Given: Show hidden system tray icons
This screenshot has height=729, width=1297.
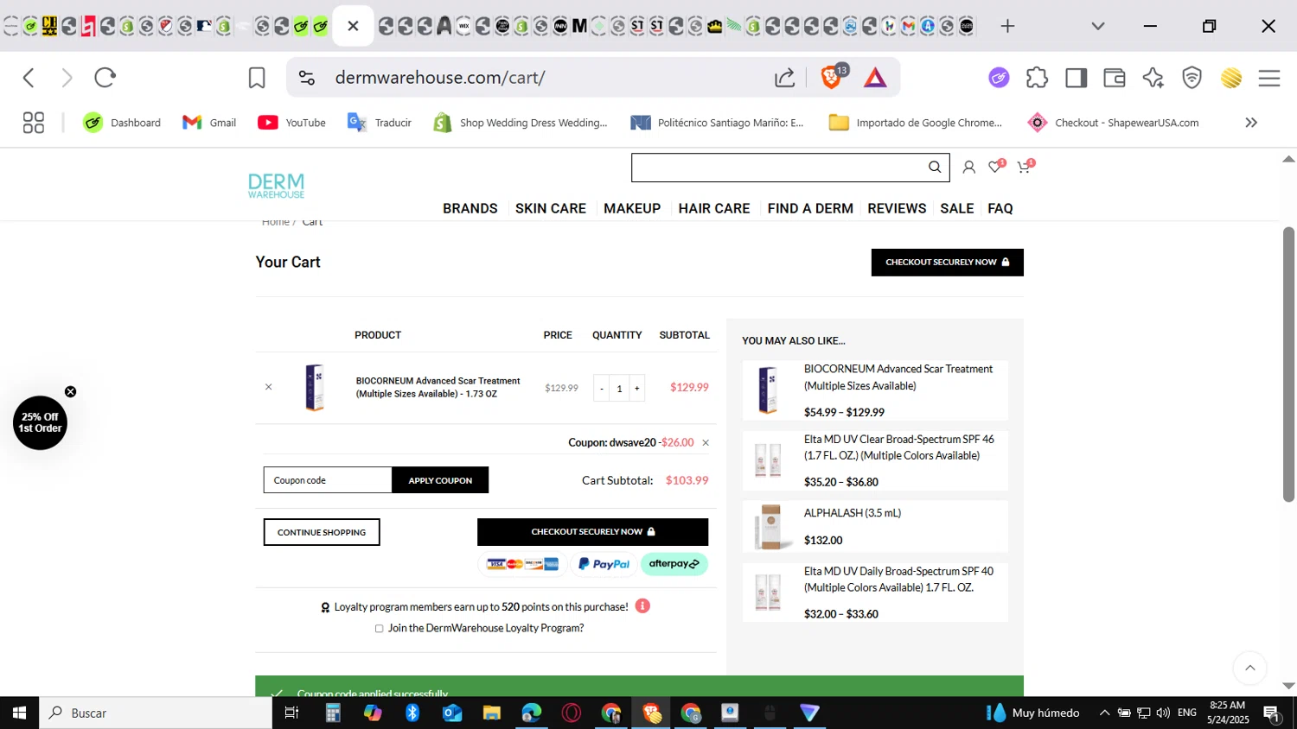Looking at the screenshot, I should [1104, 713].
